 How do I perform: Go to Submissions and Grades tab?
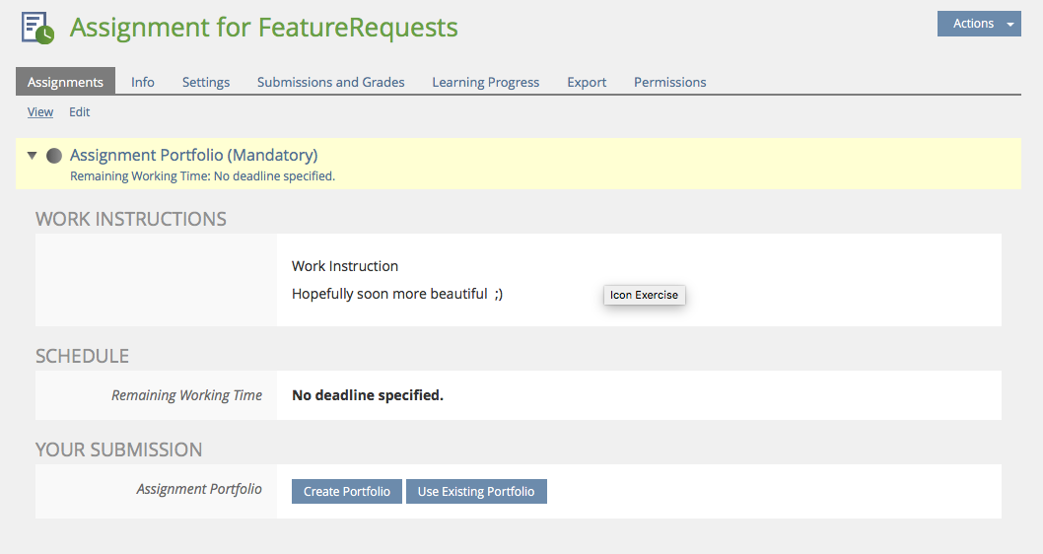point(330,82)
